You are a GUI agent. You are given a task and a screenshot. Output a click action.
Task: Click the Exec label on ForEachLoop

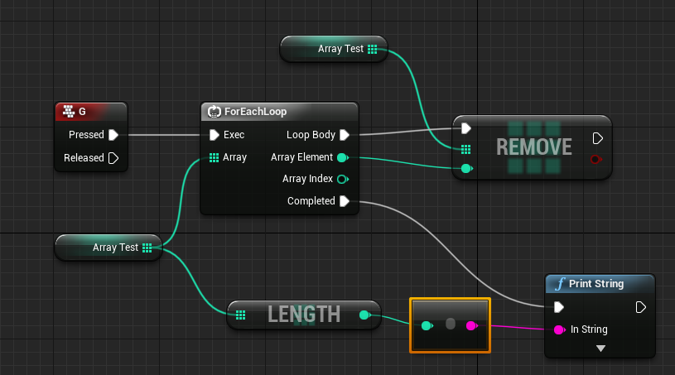tap(234, 135)
